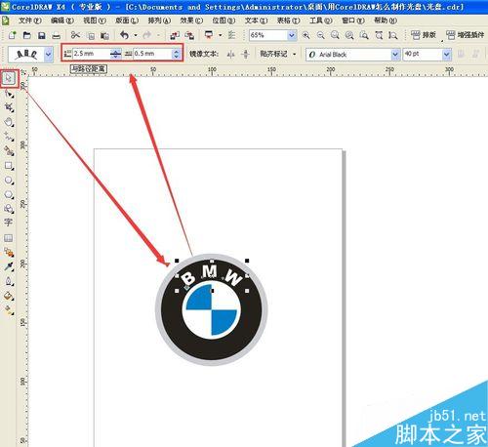The image size is (488, 447).
Task: Click the 2.5 mm distance stepper arrows
Action: click(115, 54)
